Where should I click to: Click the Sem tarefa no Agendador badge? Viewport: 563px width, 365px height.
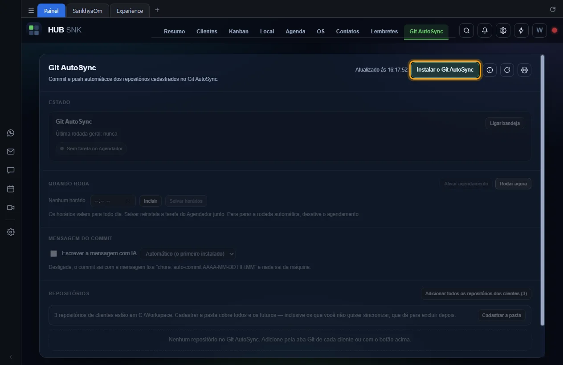click(91, 148)
